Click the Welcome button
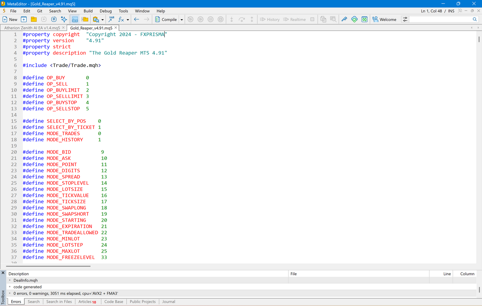Image resolution: width=482 pixels, height=306 pixels. tap(384, 19)
